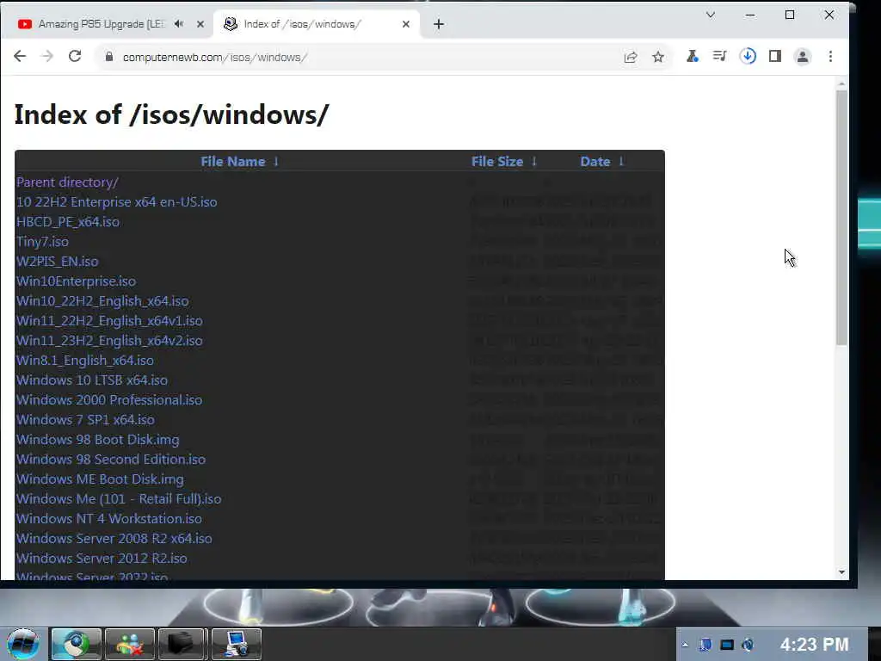Screen dimensions: 881x661
Task: Open HBCD_PE_x64.iso link
Action: tap(68, 221)
